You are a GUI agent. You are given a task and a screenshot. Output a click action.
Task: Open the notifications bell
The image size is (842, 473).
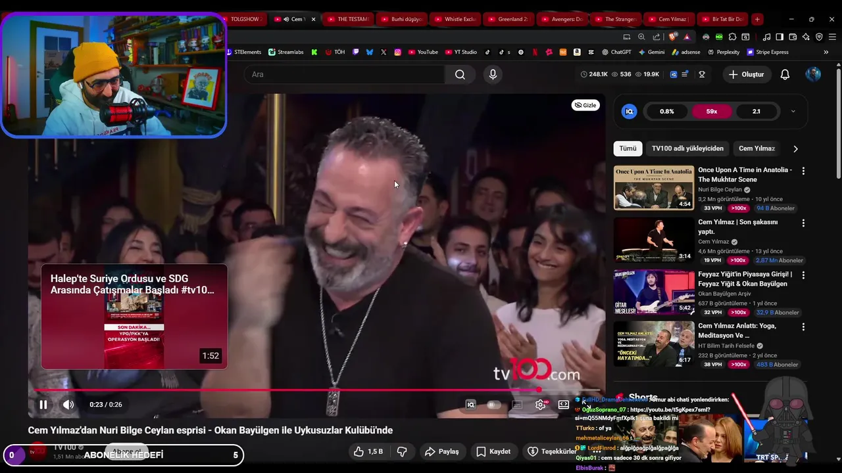785,74
